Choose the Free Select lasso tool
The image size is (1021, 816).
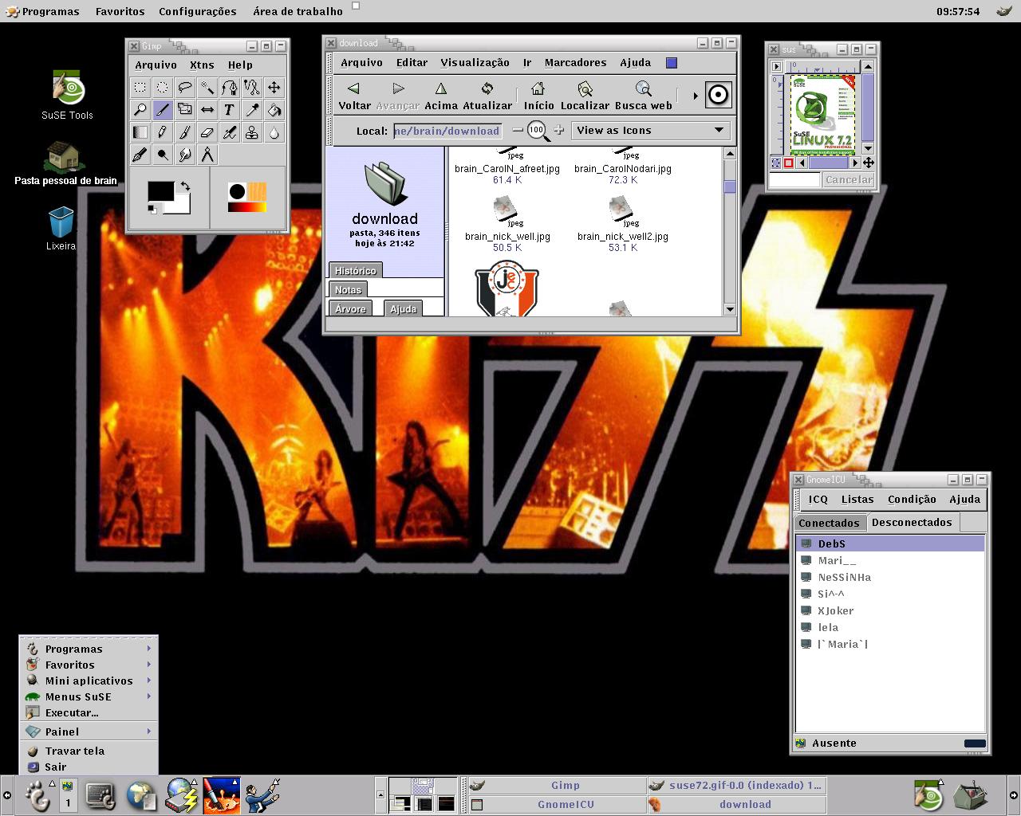184,88
